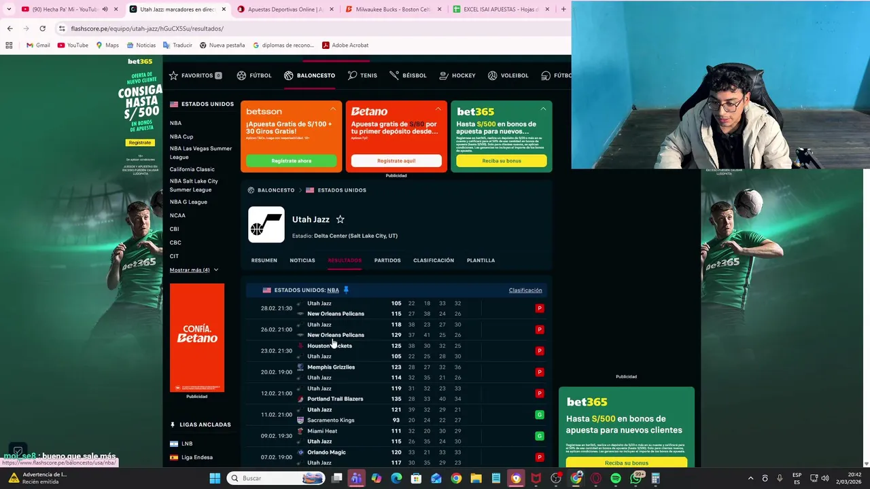Expand Mostrar más (4) leagues list

click(194, 270)
